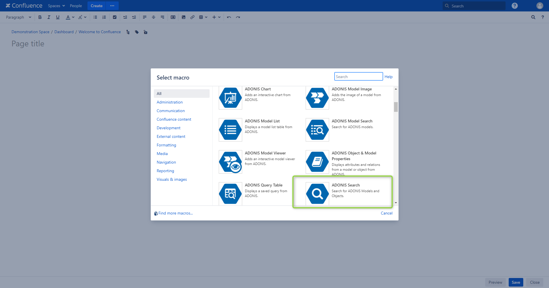Open find and replace in editor
Screen dimensions: 549x288
point(533,17)
